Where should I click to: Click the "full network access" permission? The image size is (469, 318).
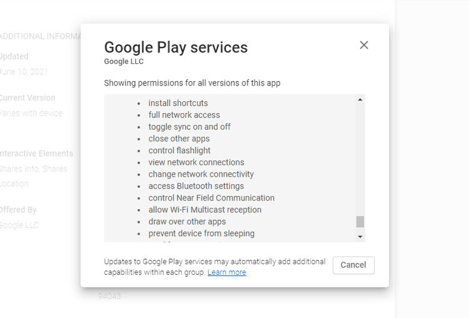click(184, 115)
